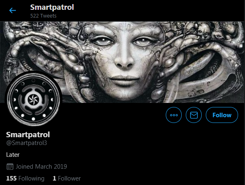Click the calendar icon beside the join date
This screenshot has width=245, height=185.
pyautogui.click(x=10, y=167)
